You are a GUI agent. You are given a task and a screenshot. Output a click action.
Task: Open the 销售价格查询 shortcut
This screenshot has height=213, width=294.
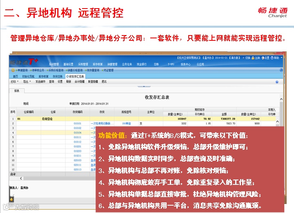pyautogui.click(x=75, y=70)
